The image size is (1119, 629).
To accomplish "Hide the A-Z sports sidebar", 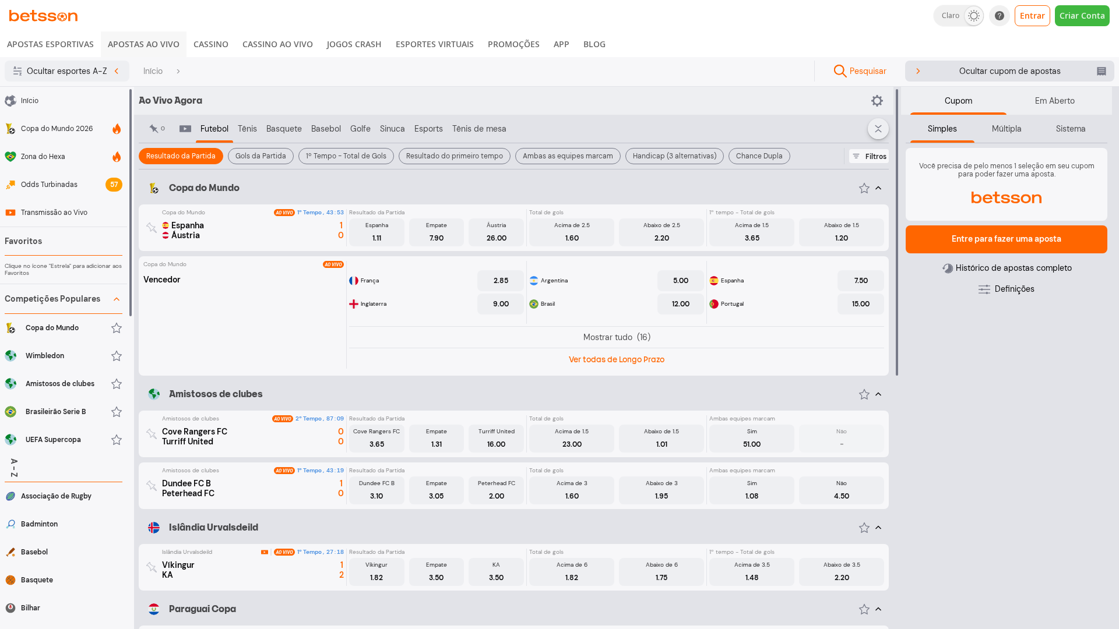I will point(67,71).
